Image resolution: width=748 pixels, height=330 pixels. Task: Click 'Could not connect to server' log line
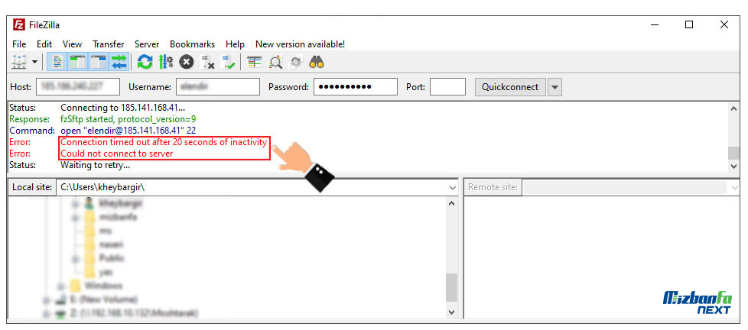(117, 154)
